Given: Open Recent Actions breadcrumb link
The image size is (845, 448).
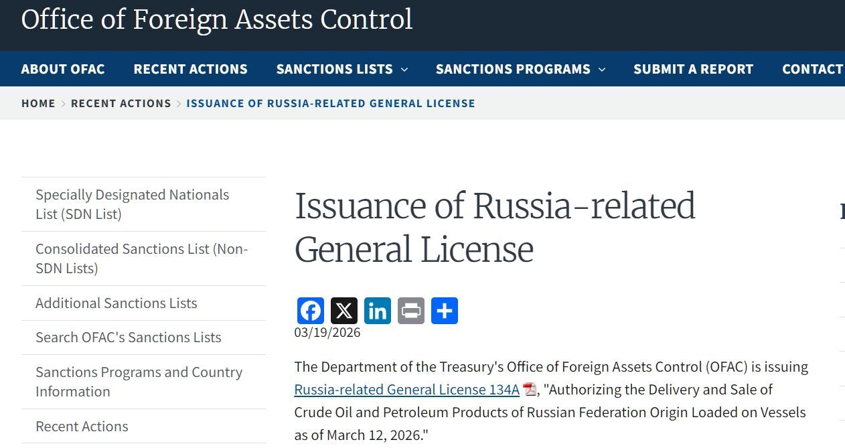Looking at the screenshot, I should click(121, 103).
